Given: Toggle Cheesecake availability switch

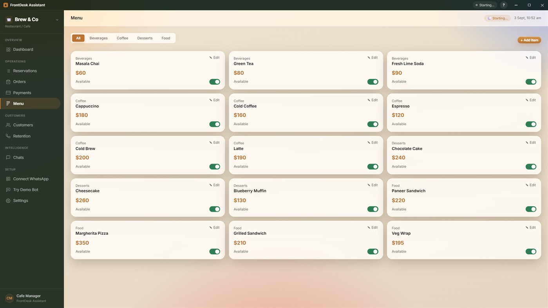Looking at the screenshot, I should click(215, 209).
